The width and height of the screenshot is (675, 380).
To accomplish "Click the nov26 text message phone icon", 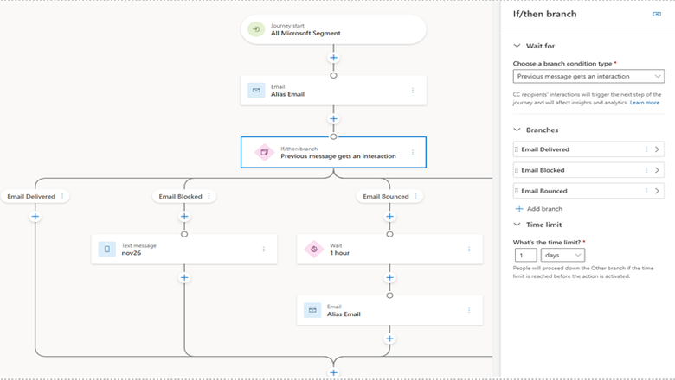I will [x=107, y=250].
